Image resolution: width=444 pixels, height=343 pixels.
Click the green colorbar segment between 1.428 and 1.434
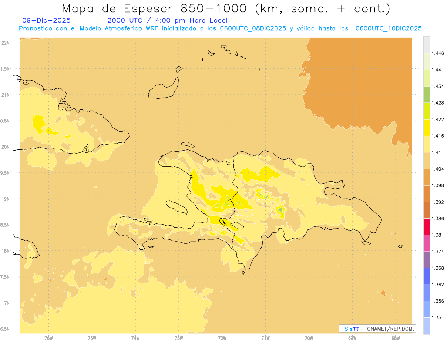(427, 94)
